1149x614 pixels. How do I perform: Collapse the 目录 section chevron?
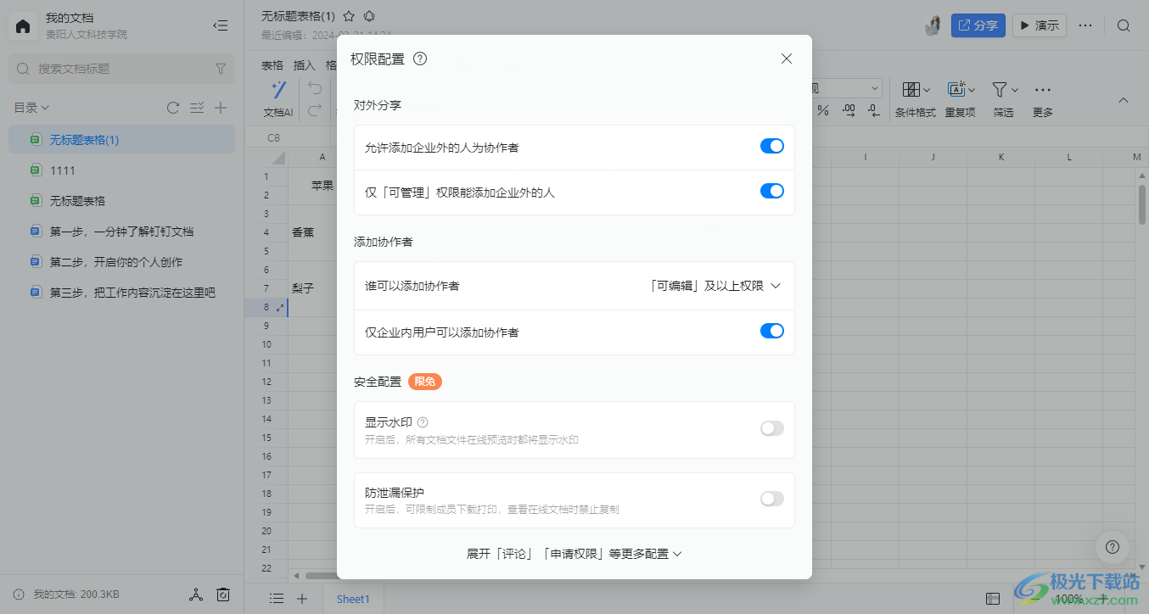pyautogui.click(x=45, y=108)
